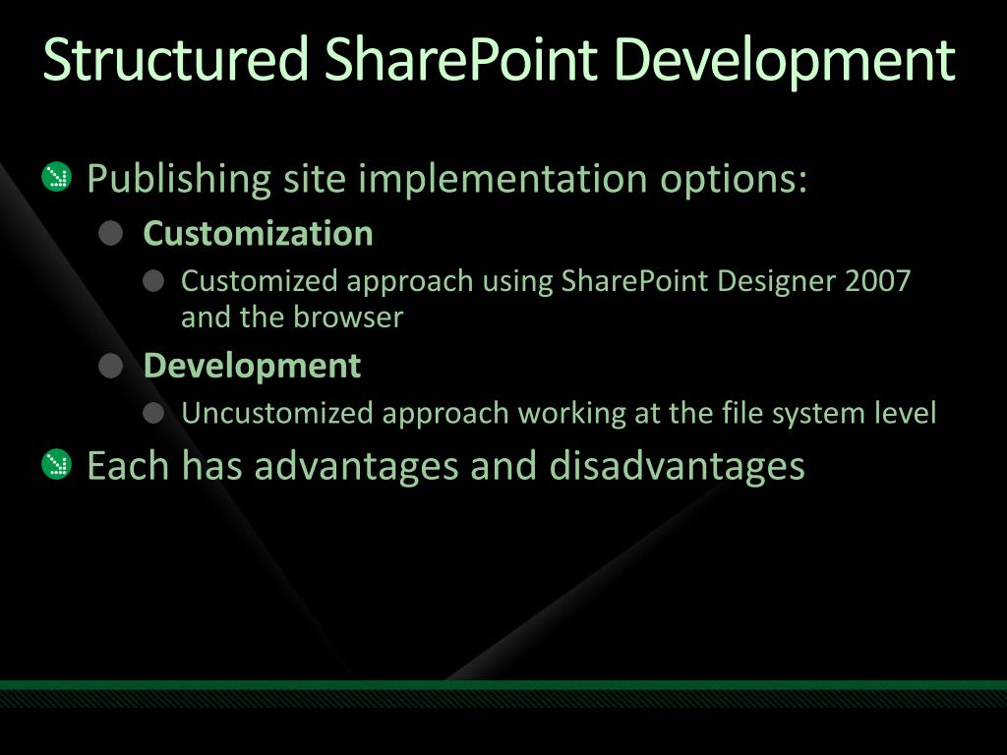The height and width of the screenshot is (755, 1007).
Task: Click the gray bullet beside 'Customized approach'
Action: point(153,280)
